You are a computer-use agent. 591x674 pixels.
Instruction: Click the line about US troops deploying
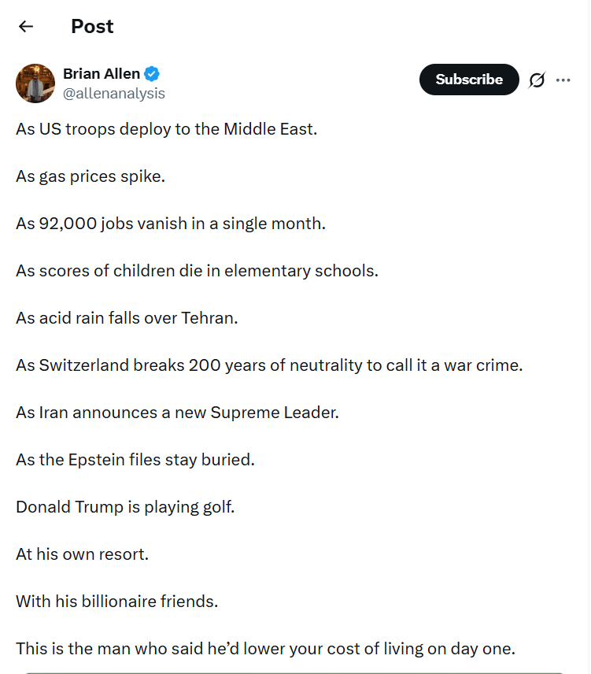coord(166,129)
